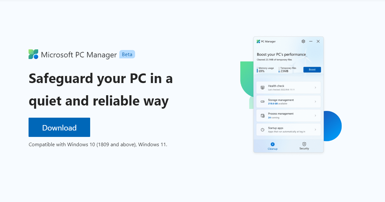Expand the Process management chevron
The width and height of the screenshot is (385, 202).
click(x=315, y=115)
